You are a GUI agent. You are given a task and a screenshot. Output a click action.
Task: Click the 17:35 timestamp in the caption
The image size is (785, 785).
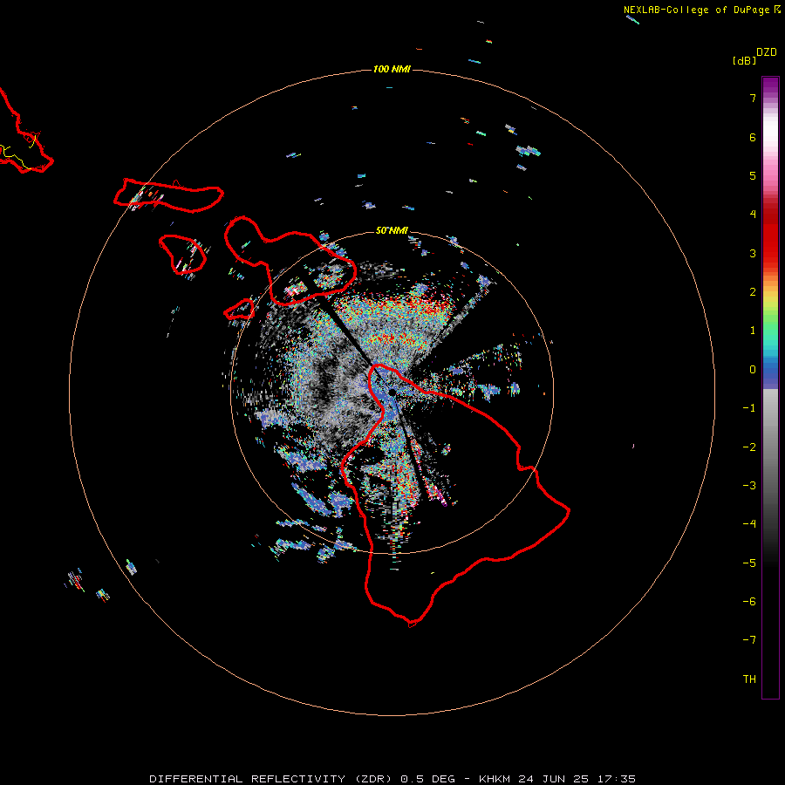(x=617, y=779)
